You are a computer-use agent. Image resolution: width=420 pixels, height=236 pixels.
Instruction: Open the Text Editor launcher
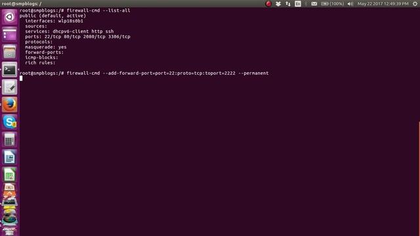pyautogui.click(x=9, y=87)
